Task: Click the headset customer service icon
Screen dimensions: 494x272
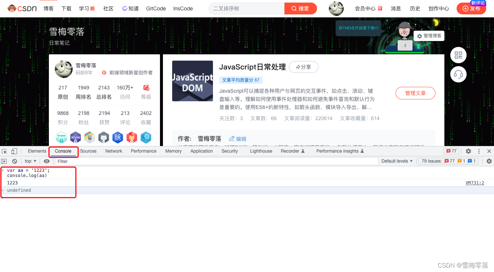Action: coord(458,74)
